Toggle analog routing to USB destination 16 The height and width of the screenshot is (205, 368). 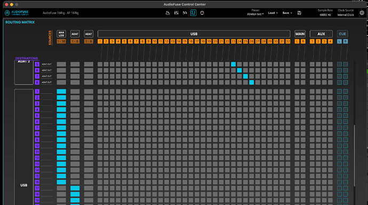[x=61, y=182]
